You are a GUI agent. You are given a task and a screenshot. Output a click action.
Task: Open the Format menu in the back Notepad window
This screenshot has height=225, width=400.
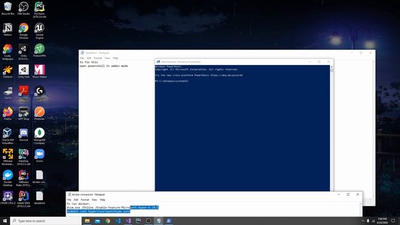point(97,58)
